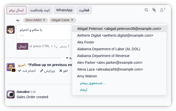
Task: Open the WhatsApp composer button
Action: (64, 10)
